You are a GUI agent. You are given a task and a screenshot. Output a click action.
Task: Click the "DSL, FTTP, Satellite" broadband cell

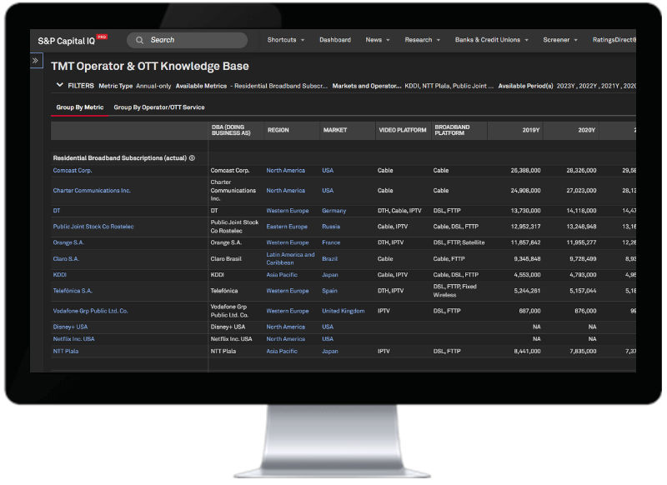[x=459, y=242]
